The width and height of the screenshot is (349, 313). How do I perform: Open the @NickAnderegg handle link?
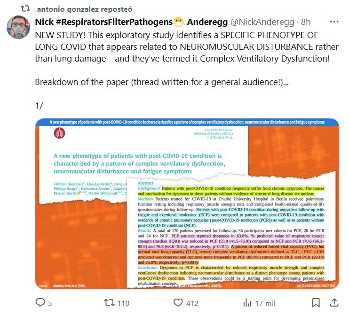262,22
